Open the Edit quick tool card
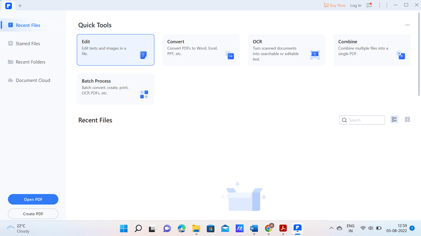This screenshot has height=236, width=421. point(115,50)
